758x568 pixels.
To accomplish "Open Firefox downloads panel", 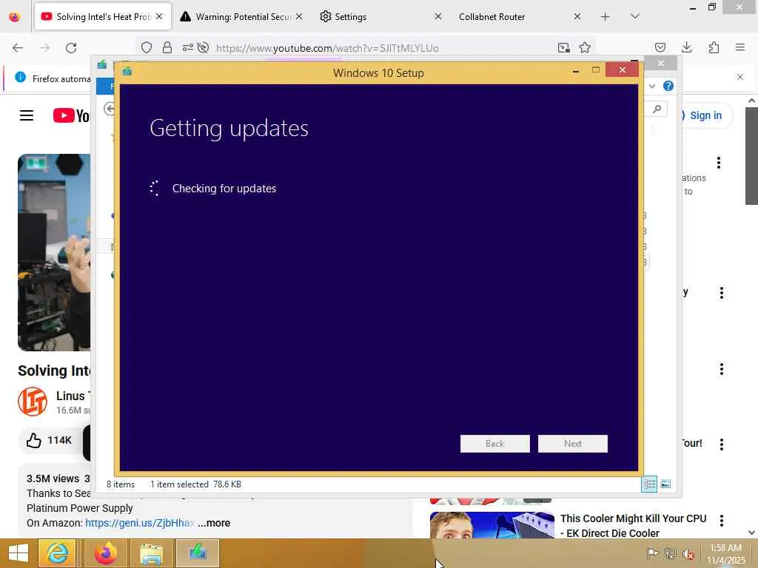I will pyautogui.click(x=686, y=47).
